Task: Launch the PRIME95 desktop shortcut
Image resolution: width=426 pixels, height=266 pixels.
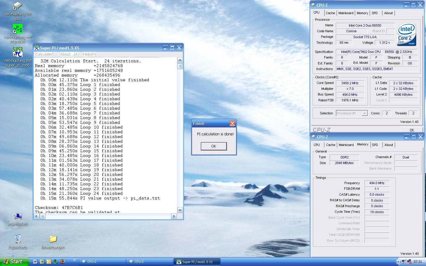Action: [x=17, y=29]
